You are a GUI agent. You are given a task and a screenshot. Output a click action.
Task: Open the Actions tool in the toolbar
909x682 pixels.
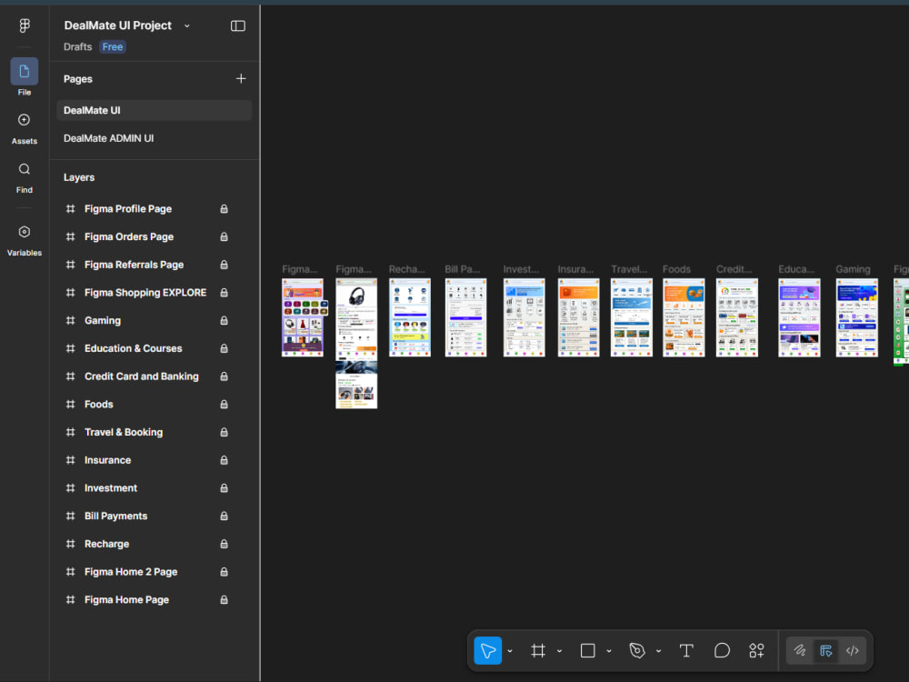pos(756,651)
